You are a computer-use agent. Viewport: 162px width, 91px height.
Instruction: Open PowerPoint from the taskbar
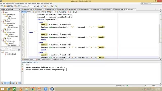[39, 89]
